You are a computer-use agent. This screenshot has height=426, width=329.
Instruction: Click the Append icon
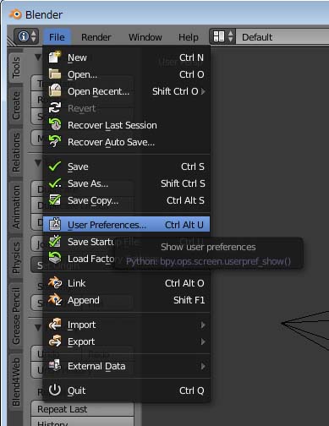(x=55, y=299)
